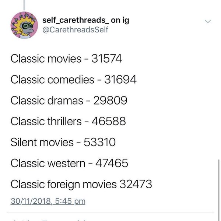Open the self_carethreads_ profile avatar
The image size is (221, 221).
click(x=23, y=25)
